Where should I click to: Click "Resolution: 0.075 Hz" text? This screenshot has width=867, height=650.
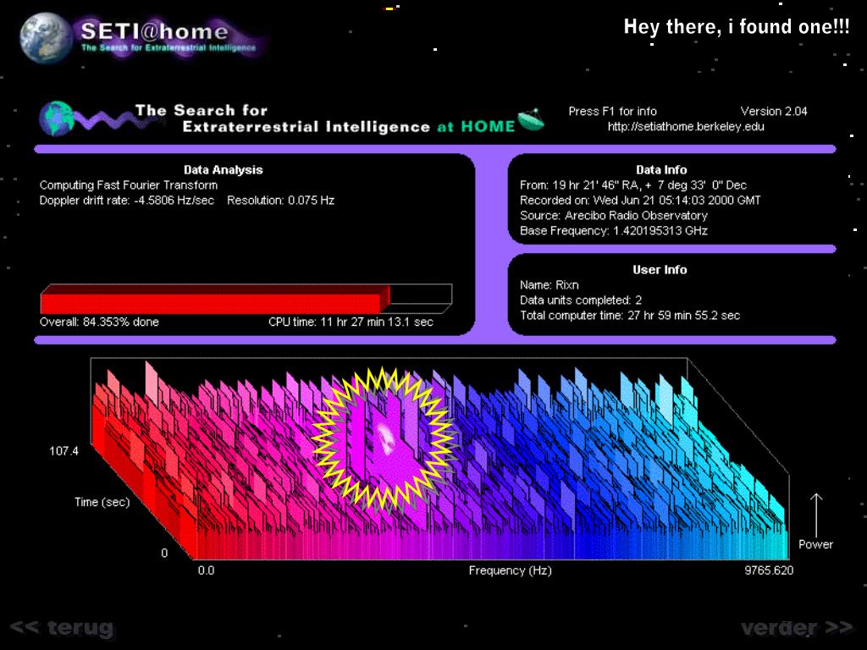tap(280, 200)
